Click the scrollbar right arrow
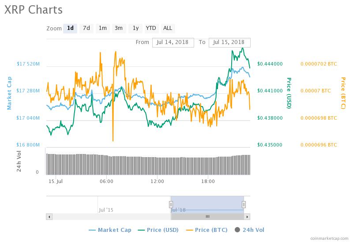The image size is (353, 242). point(247,216)
